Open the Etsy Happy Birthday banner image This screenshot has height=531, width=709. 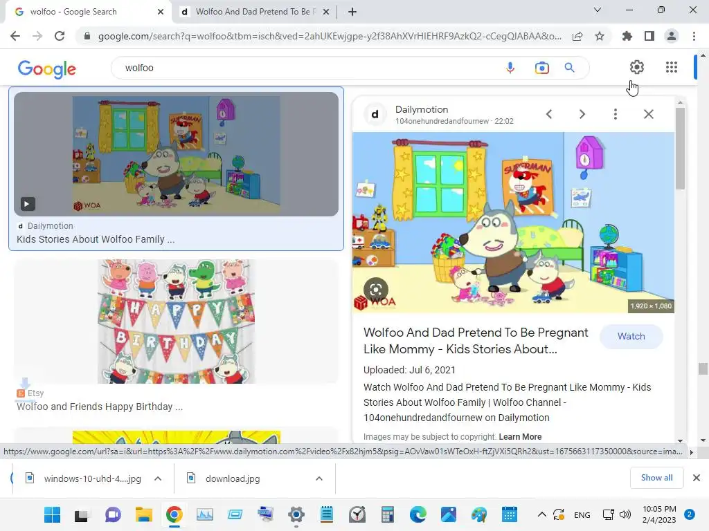pyautogui.click(x=176, y=322)
